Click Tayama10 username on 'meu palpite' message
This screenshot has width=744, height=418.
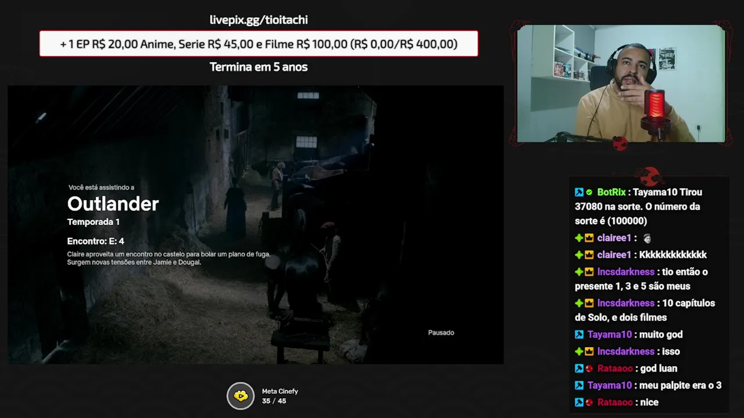click(x=609, y=385)
